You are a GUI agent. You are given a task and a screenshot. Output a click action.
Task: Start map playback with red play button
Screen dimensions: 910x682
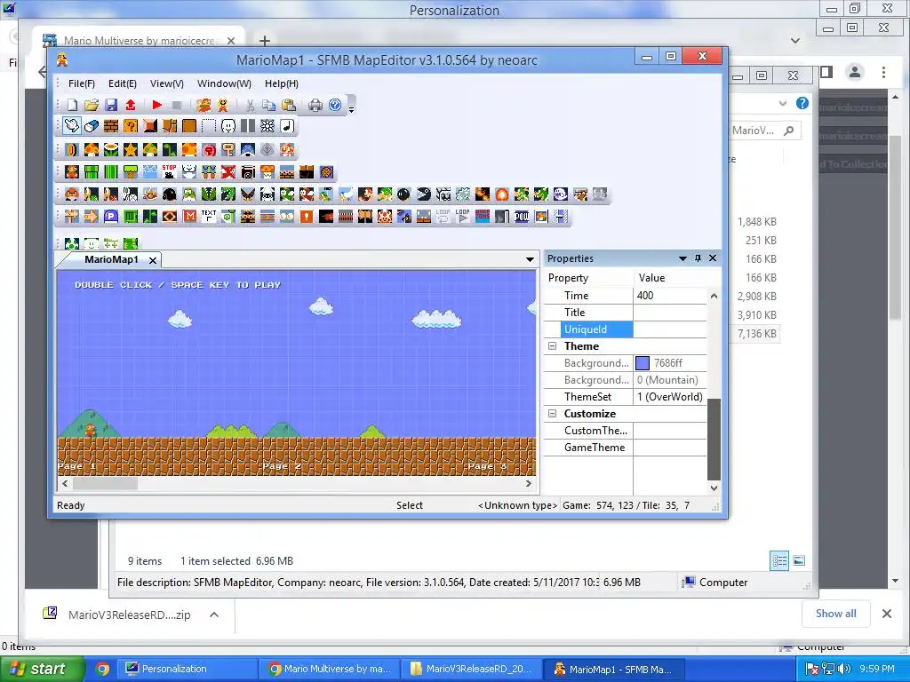click(156, 105)
